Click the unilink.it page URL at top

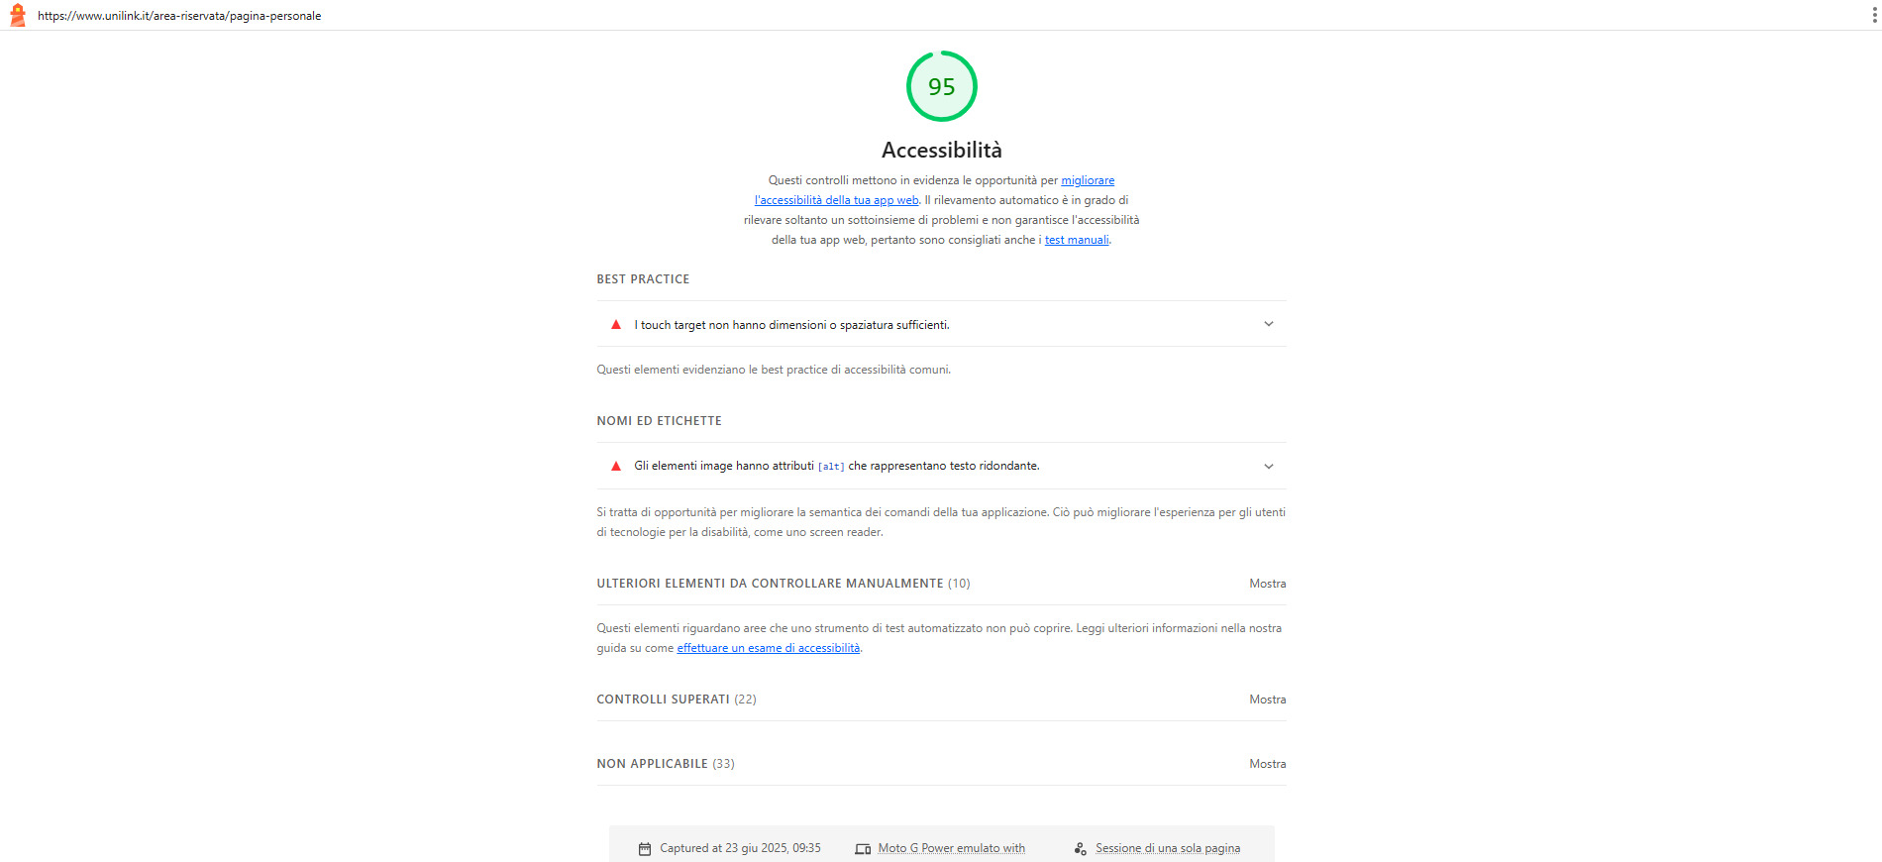[179, 16]
